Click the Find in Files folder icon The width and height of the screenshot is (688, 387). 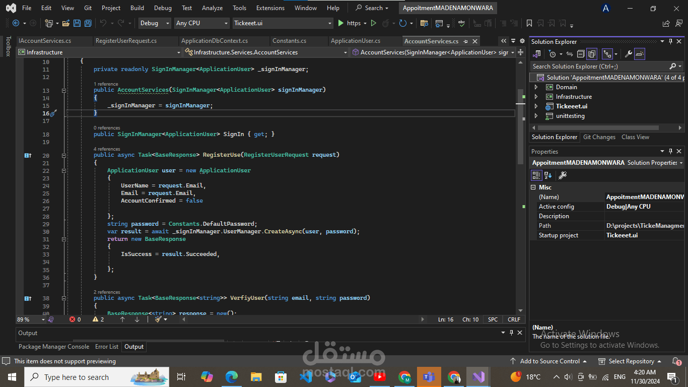(x=424, y=23)
